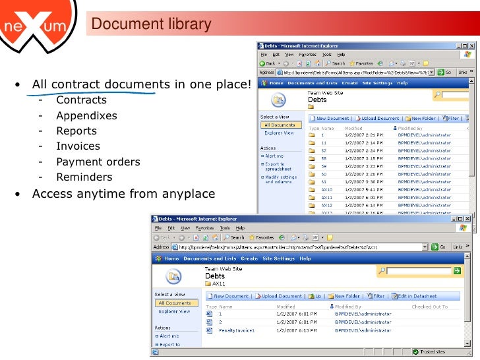Image resolution: width=480 pixels, height=360 pixels.
Task: Open Favorites menu in rear window
Action: (x=308, y=55)
